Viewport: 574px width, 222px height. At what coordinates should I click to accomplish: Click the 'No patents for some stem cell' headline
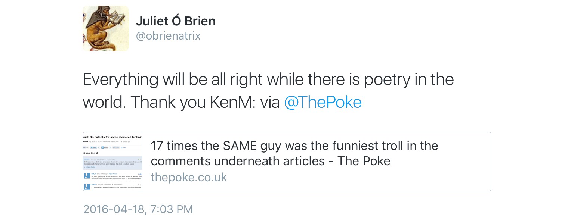click(x=112, y=137)
